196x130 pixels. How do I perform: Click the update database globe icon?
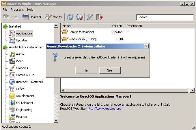pyautogui.click(x=79, y=17)
